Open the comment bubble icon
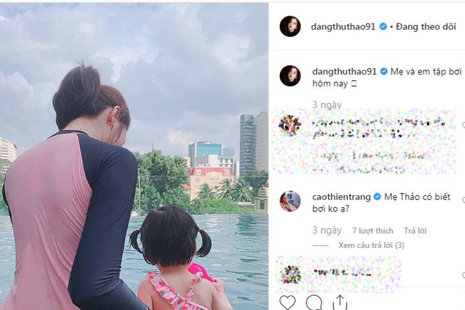This screenshot has width=465, height=310. coord(314,303)
